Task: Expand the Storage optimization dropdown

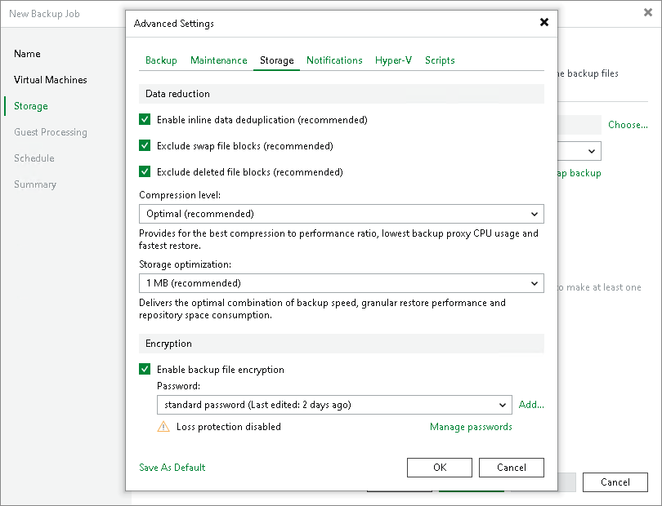Action: coord(341,283)
